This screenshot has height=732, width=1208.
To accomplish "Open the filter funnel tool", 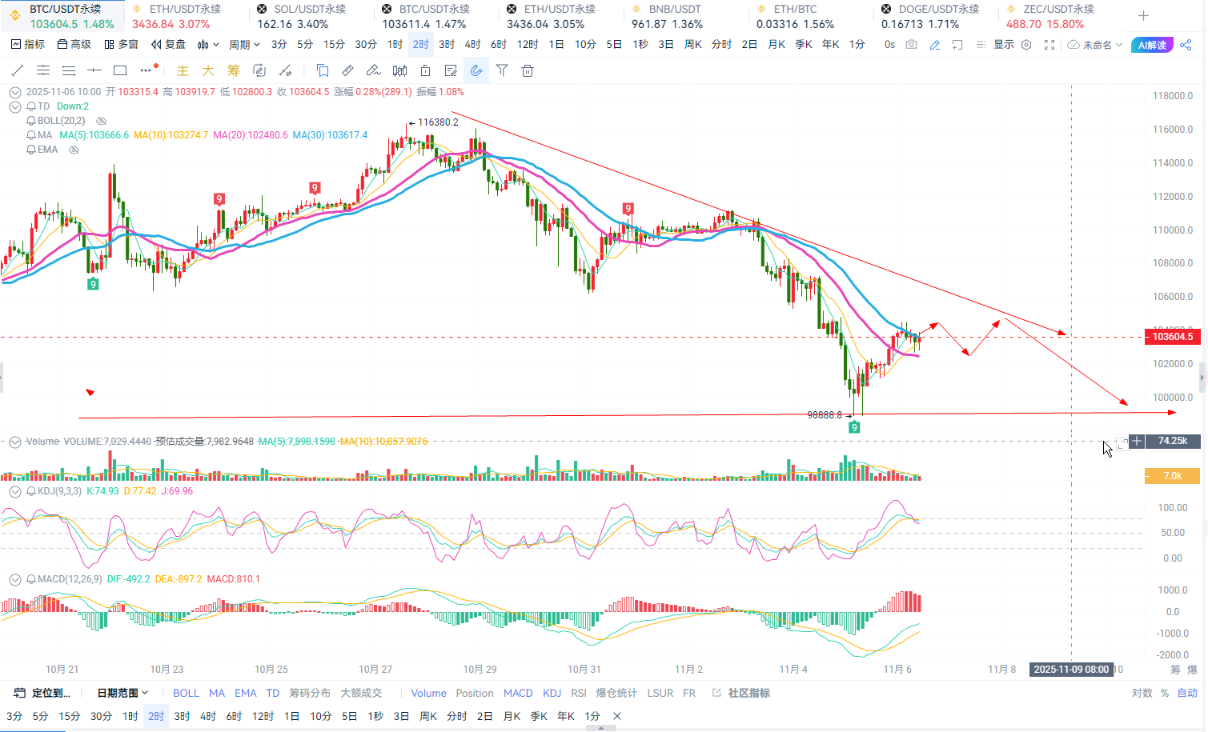I will pyautogui.click(x=502, y=70).
